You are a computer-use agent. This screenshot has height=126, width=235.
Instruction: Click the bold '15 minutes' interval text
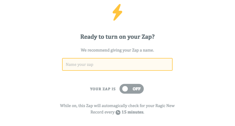[132, 112]
